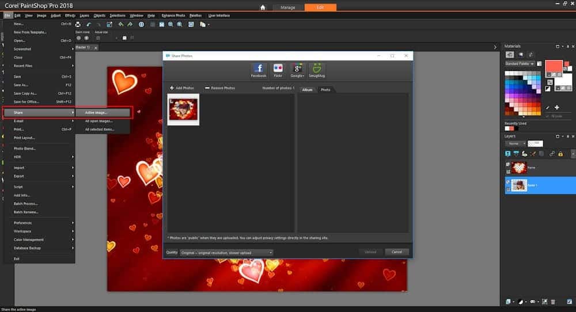Select Facebook as the sharing site
576x312 pixels.
(258, 70)
